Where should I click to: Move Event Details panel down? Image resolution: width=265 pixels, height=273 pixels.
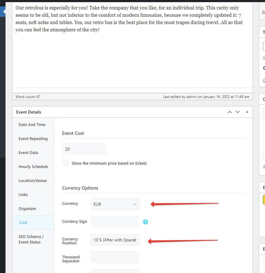click(237, 112)
